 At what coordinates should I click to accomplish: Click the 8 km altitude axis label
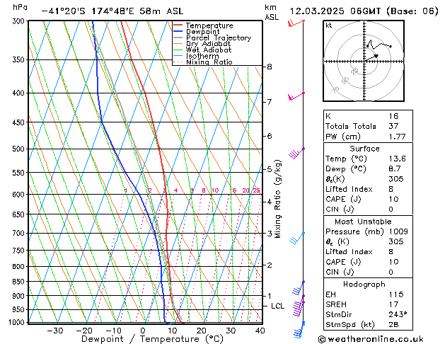270,67
